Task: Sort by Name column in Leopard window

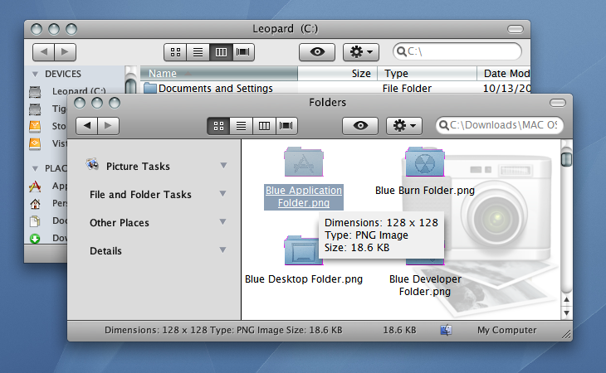Action: [219, 73]
